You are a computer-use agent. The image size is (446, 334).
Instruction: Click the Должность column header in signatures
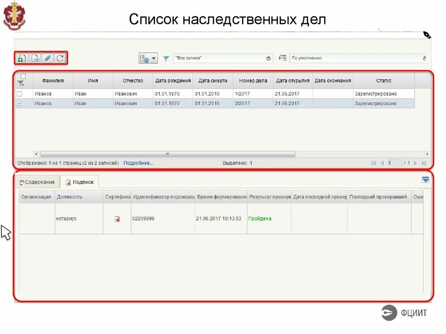(x=79, y=197)
